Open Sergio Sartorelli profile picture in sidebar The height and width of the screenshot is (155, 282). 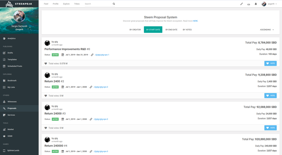[19, 16]
